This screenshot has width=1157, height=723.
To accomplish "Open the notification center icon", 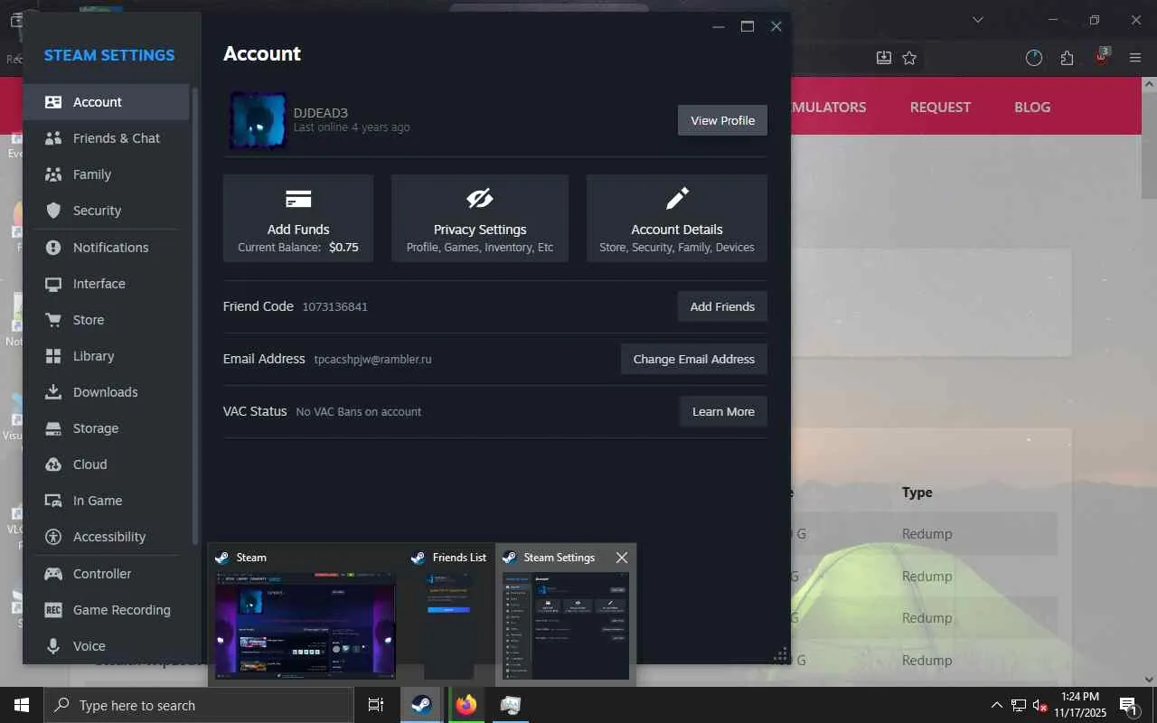I will pos(1128,705).
